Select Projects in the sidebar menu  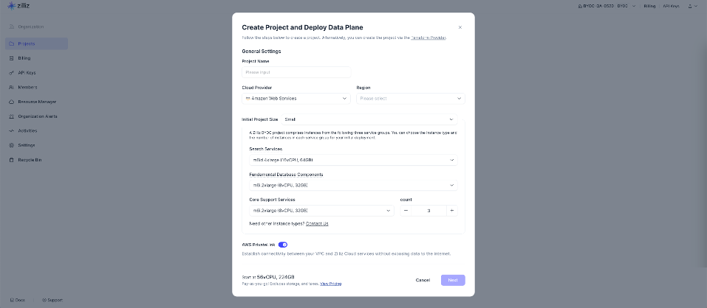pyautogui.click(x=36, y=43)
